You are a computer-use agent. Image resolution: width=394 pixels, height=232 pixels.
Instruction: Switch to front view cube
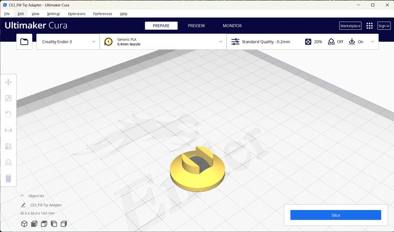(34, 224)
